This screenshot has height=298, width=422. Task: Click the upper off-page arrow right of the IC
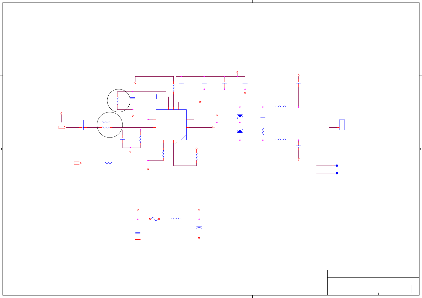tap(200, 102)
